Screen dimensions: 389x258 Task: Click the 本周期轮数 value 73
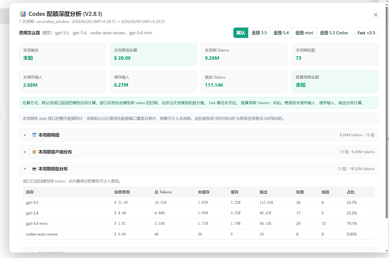298,58
